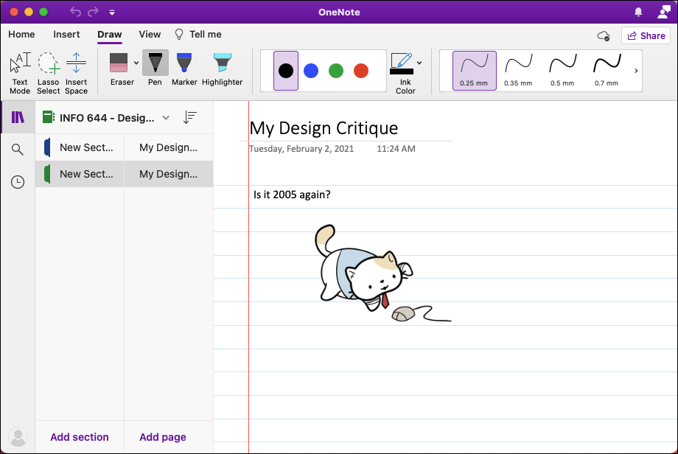The height and width of the screenshot is (454, 678).
Task: Select the blue New Section entry
Action: click(80, 147)
